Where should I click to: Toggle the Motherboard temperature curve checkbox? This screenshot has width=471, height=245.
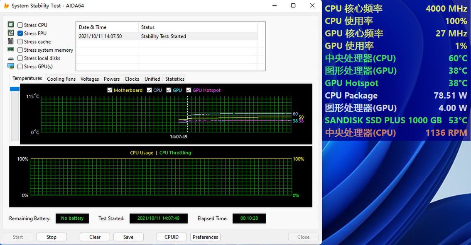(x=109, y=90)
